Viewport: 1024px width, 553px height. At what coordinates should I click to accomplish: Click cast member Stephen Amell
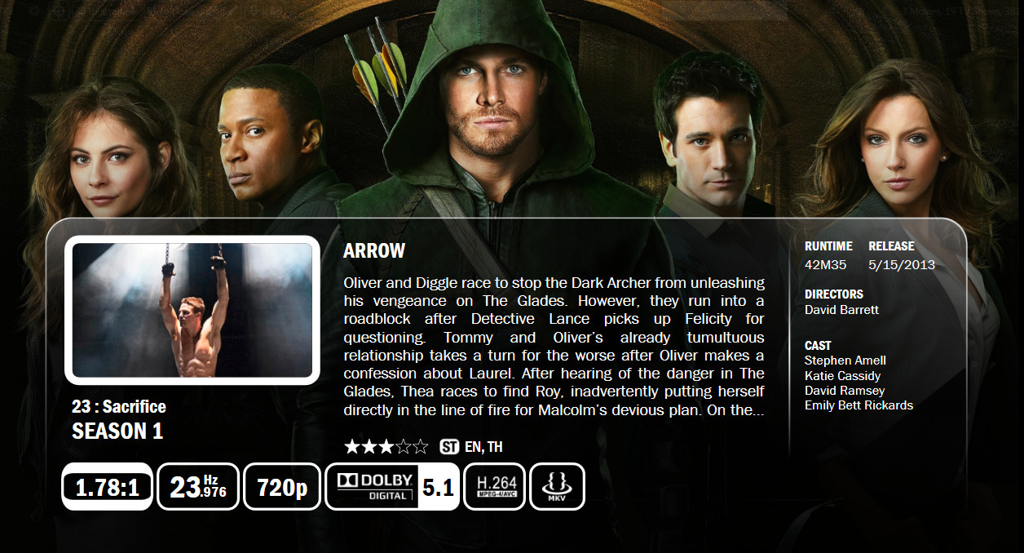point(845,361)
